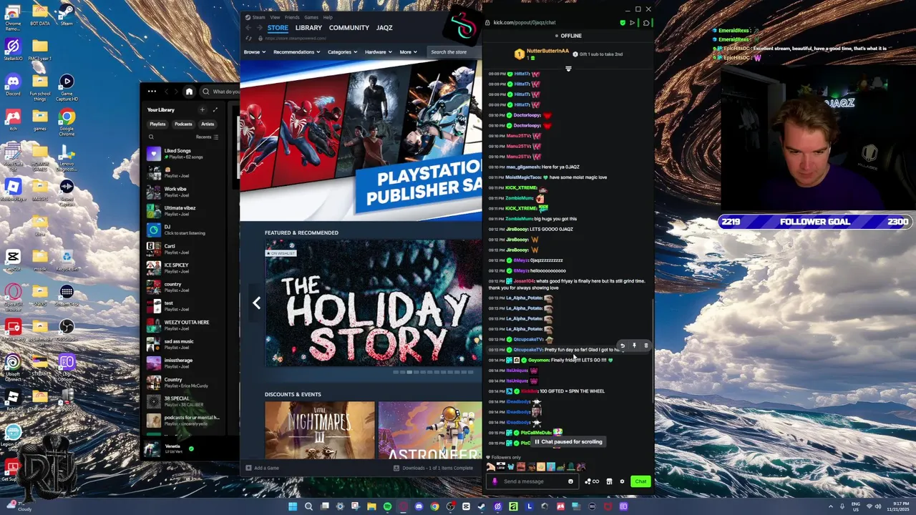916x515 pixels.
Task: Open Steam from Windows taskbar
Action: coord(482,506)
